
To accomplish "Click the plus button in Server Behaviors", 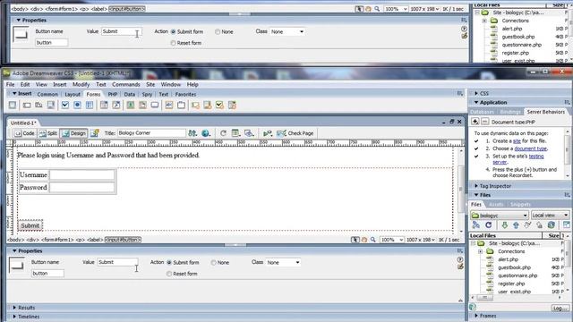I will (x=475, y=122).
